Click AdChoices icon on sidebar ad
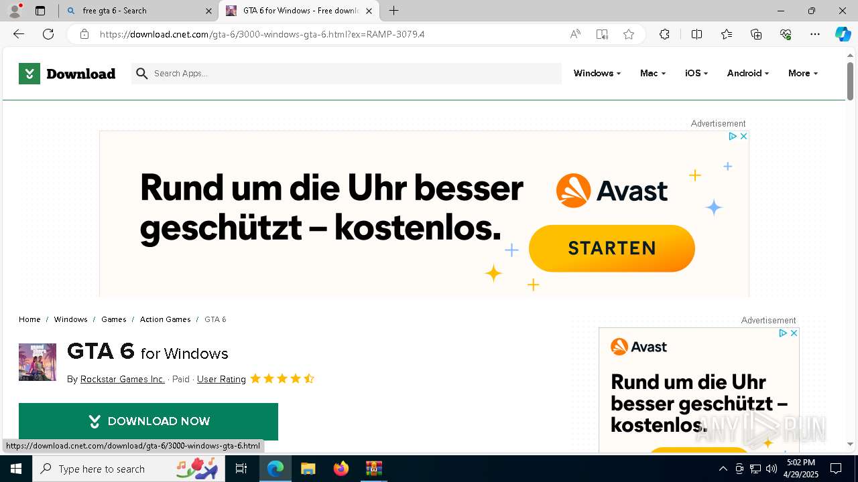The height and width of the screenshot is (482, 858). [x=783, y=333]
